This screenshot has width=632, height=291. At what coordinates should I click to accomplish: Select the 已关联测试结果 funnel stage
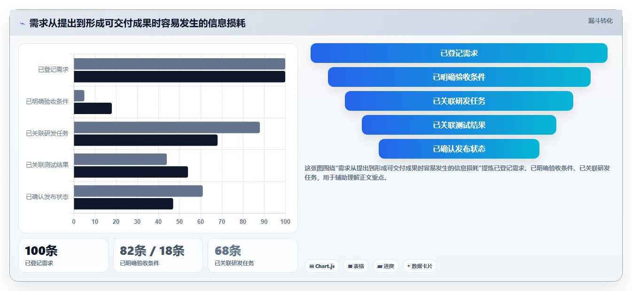click(459, 125)
